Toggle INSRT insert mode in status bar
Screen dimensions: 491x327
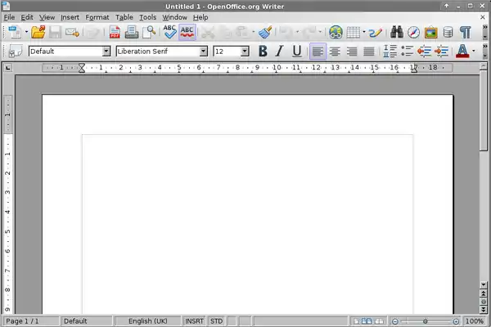tap(195, 321)
